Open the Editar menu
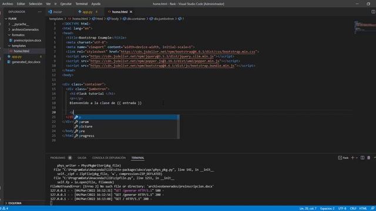376x211 pixels. pyautogui.click(x=21, y=4)
